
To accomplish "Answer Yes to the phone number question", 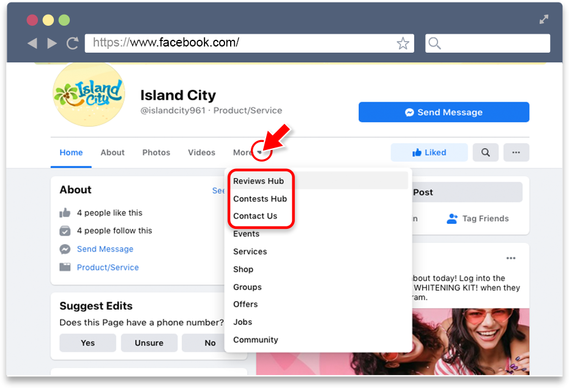I will click(88, 343).
